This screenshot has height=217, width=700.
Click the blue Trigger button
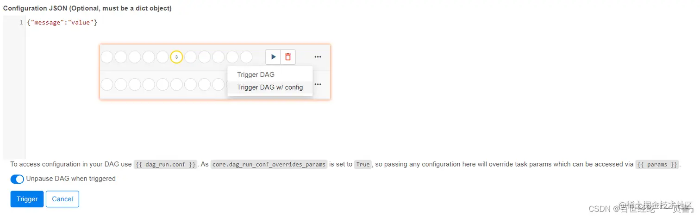point(27,199)
